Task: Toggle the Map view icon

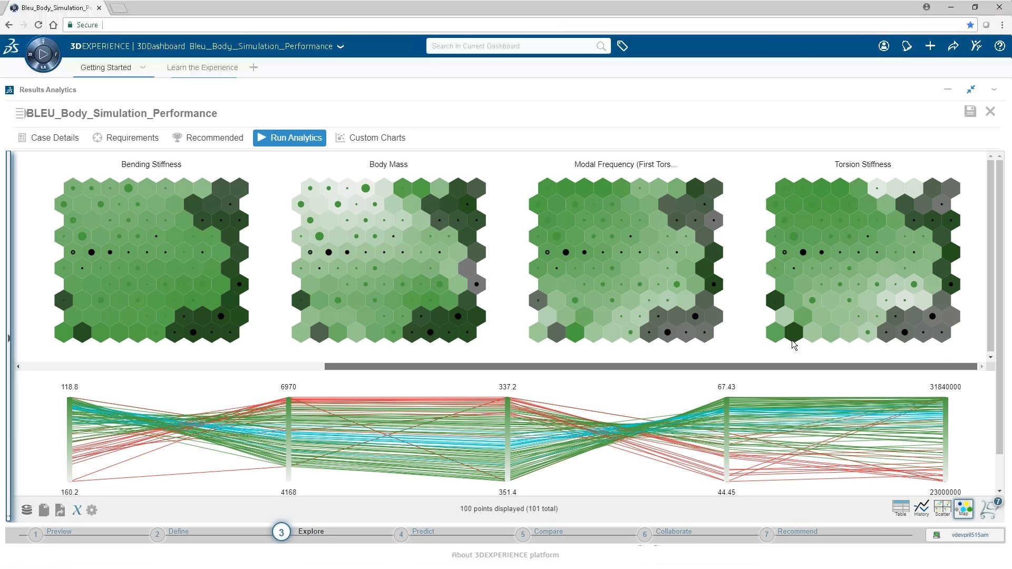Action: coord(964,508)
